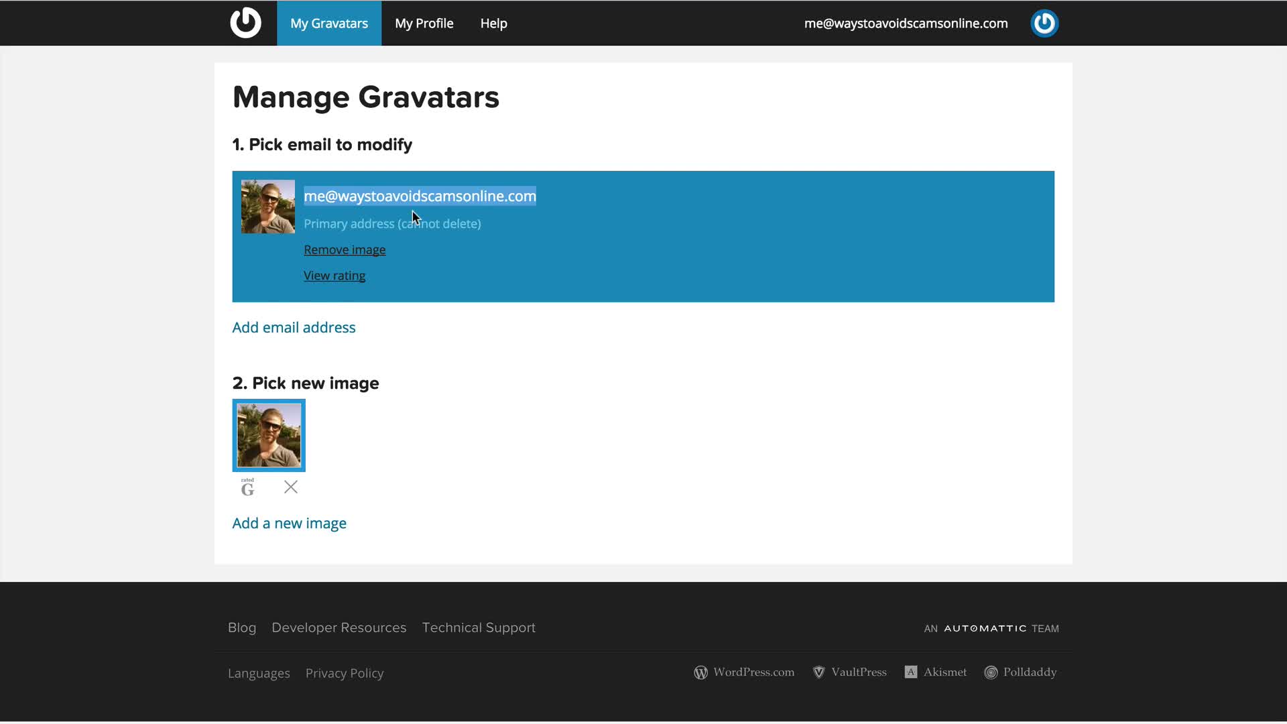Open the Akismet footer link
The height and width of the screenshot is (724, 1287).
pyautogui.click(x=945, y=672)
